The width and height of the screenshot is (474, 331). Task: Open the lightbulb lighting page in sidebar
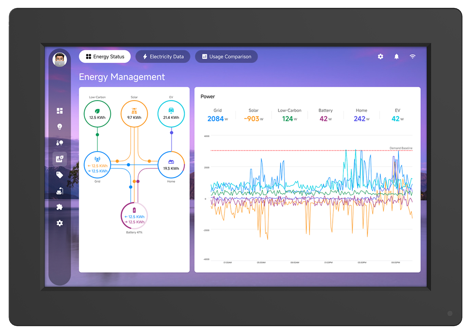coord(60,127)
